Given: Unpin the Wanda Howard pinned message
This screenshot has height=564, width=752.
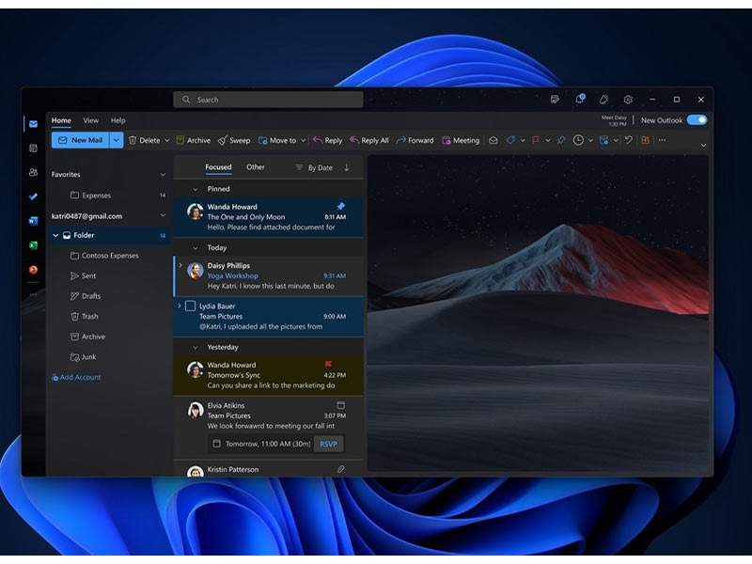Looking at the screenshot, I should point(340,206).
